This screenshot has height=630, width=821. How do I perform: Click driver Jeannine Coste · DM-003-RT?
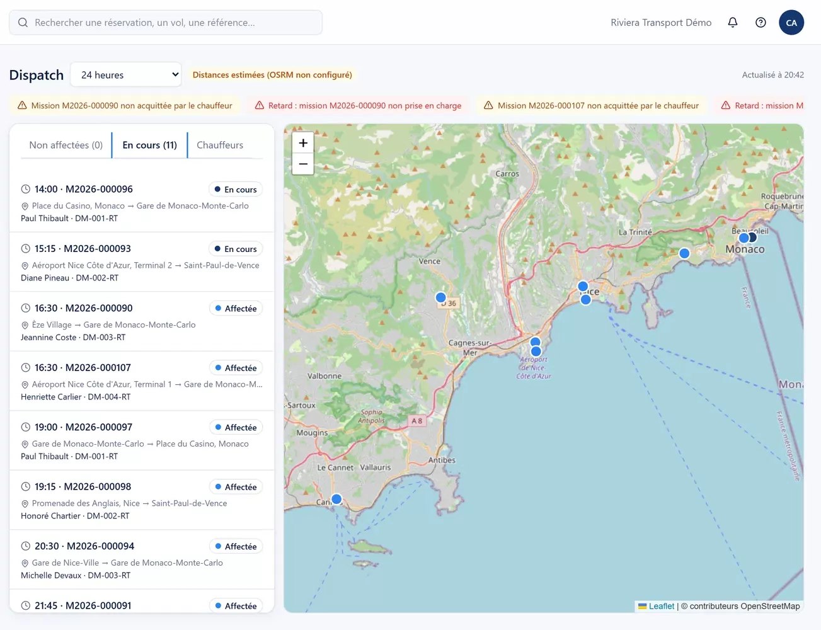(x=73, y=338)
